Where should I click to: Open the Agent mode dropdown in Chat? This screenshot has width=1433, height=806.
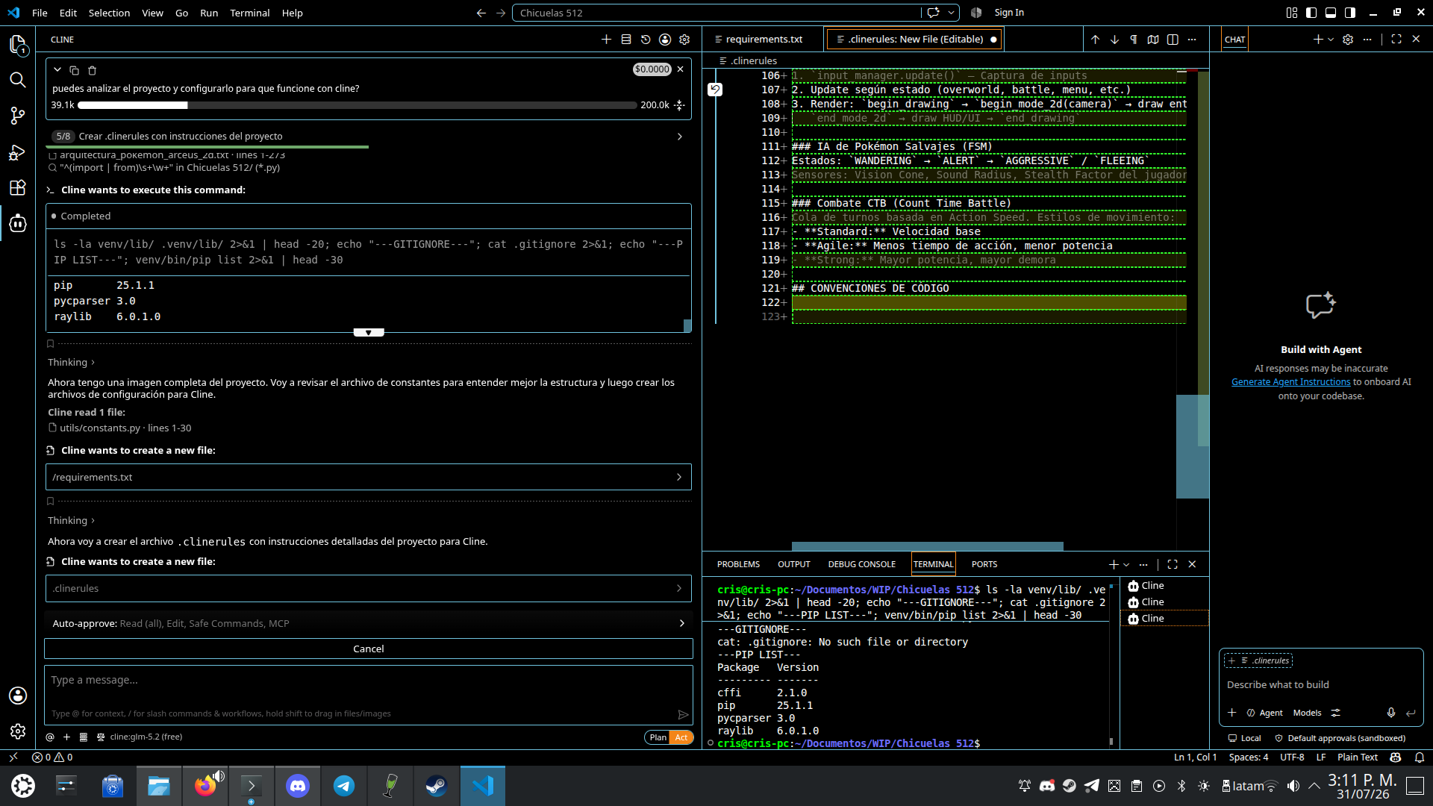pos(1264,713)
